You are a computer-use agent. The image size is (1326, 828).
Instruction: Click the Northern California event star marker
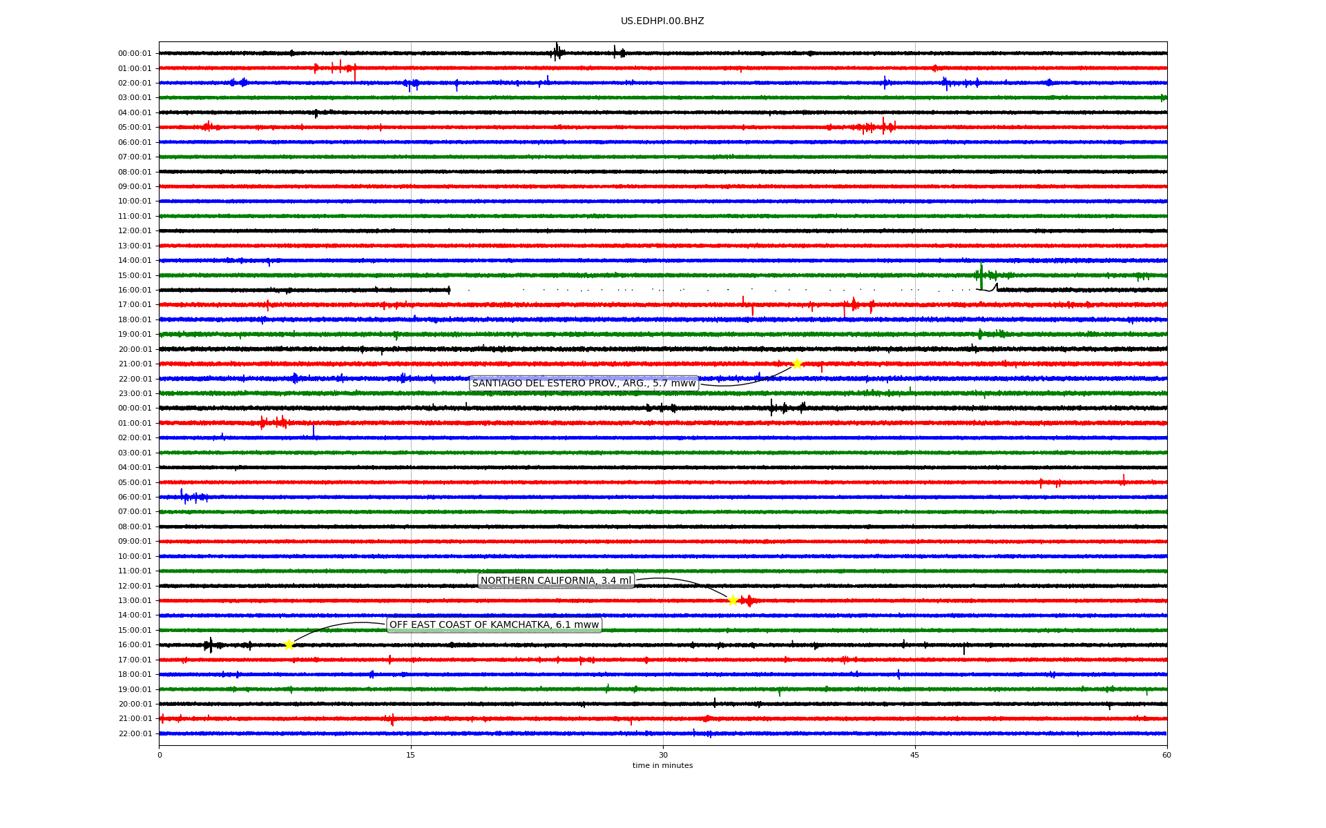click(733, 600)
